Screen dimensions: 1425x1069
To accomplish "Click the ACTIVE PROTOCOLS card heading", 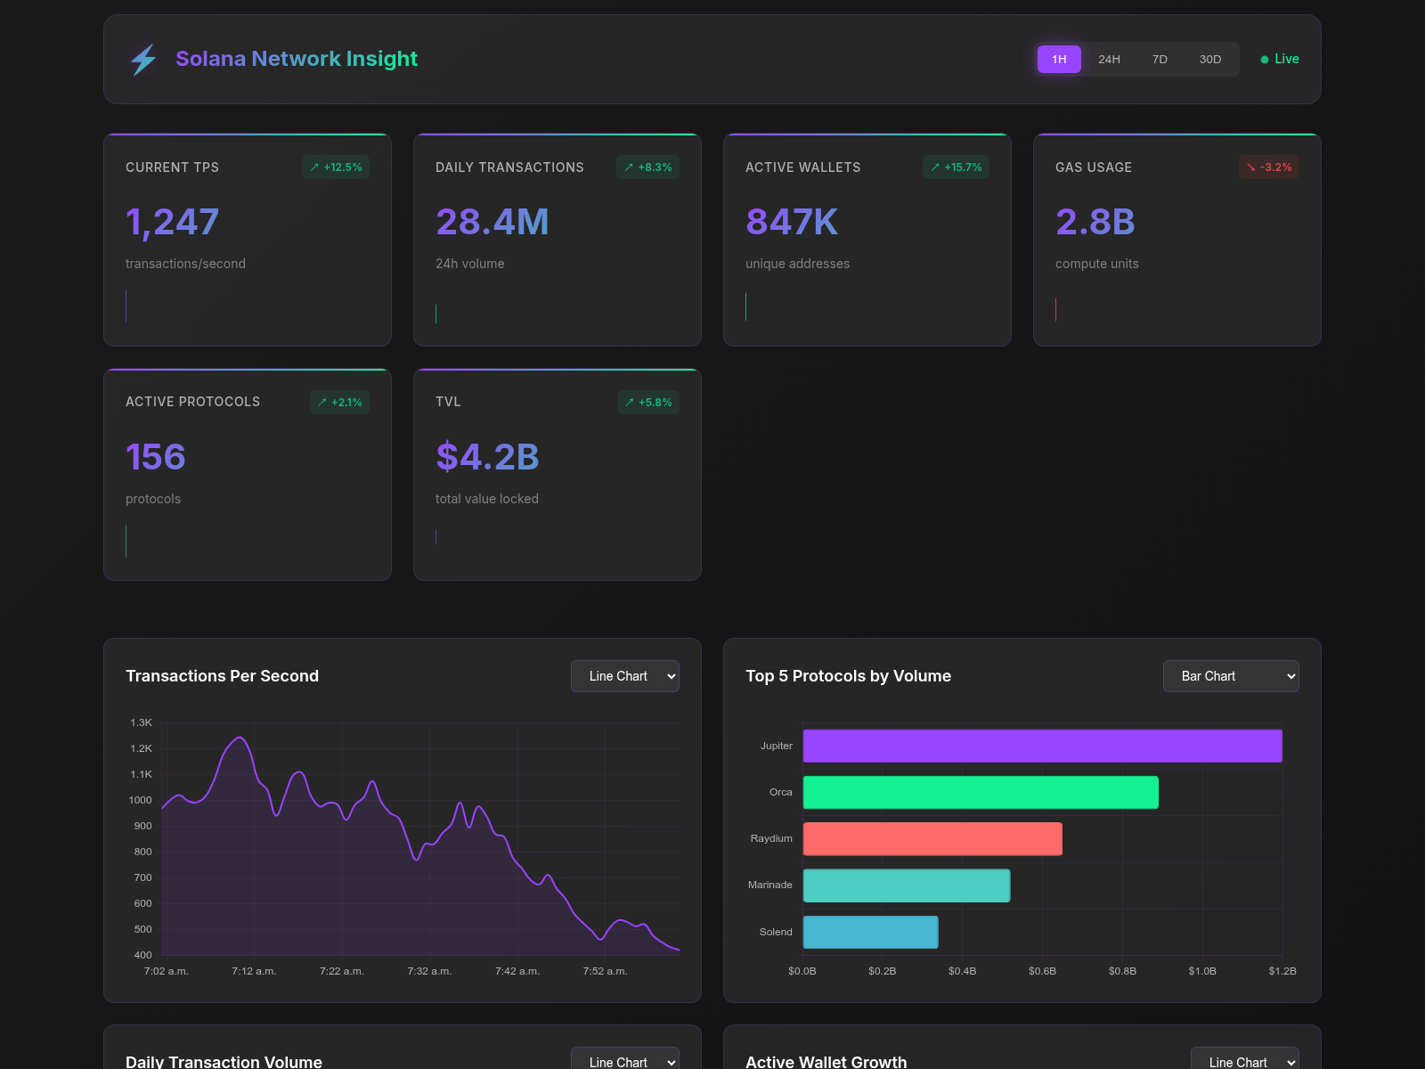I will pyautogui.click(x=193, y=402).
